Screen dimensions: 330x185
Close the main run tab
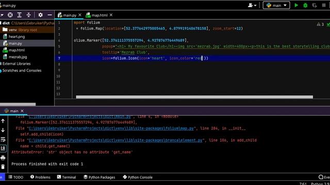[22, 111]
